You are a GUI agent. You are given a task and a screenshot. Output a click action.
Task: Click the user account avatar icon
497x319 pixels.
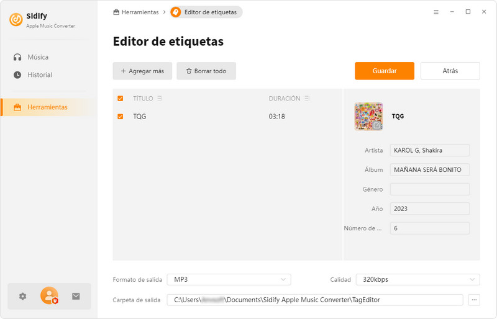point(49,295)
